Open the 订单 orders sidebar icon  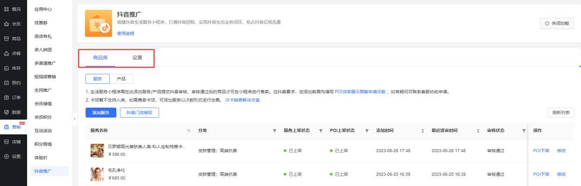pyautogui.click(x=7, y=98)
